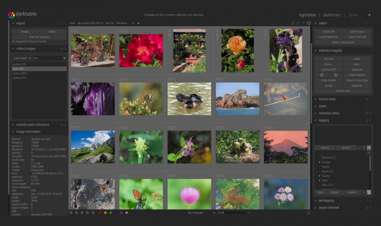This screenshot has height=226, width=381.
Task: Rotate selected images clockwise
Action: tap(336, 75)
